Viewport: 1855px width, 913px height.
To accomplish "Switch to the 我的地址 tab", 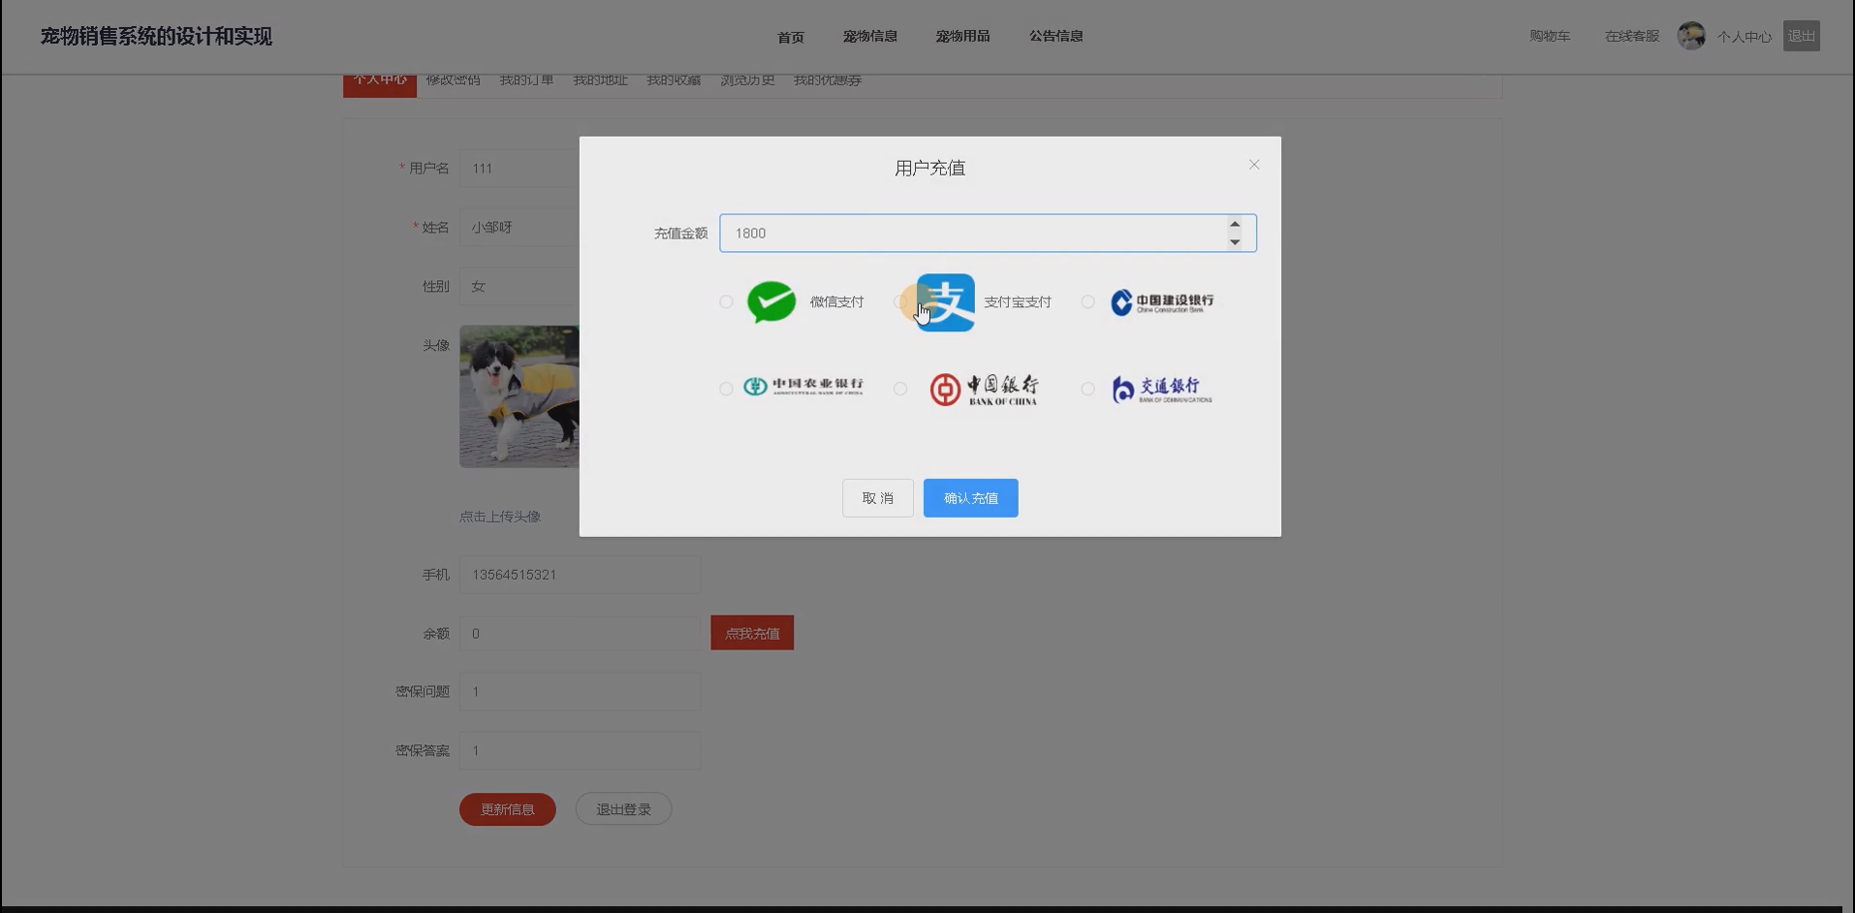I will click(x=600, y=80).
